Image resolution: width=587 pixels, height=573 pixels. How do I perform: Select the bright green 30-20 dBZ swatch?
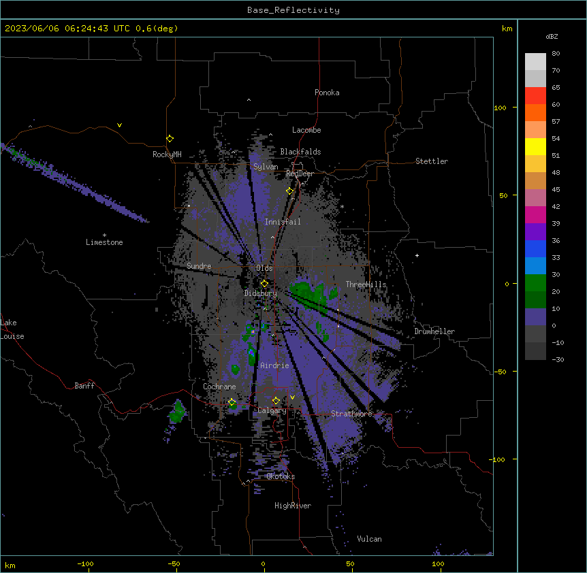pyautogui.click(x=535, y=283)
